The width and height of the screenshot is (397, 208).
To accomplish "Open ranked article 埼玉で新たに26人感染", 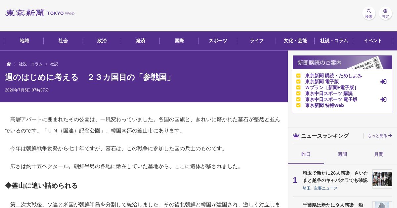I will [x=335, y=177].
